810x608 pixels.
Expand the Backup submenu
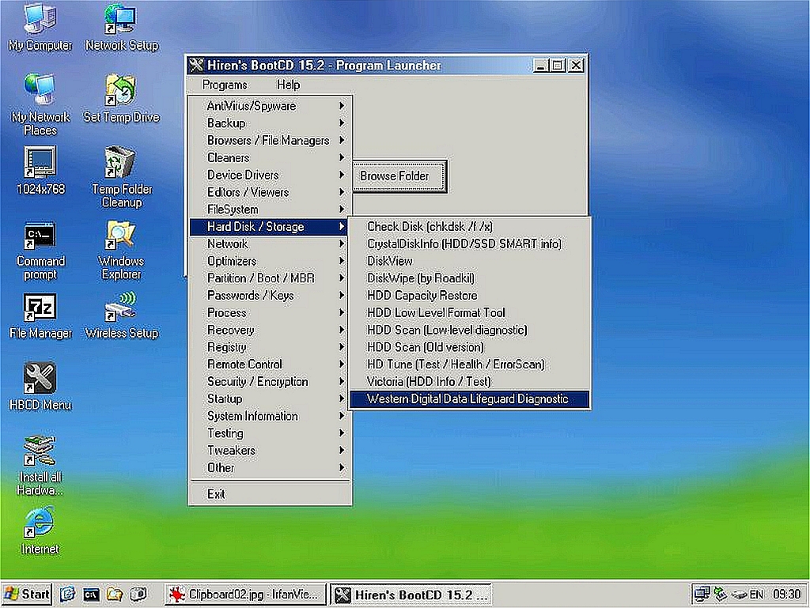coord(271,123)
